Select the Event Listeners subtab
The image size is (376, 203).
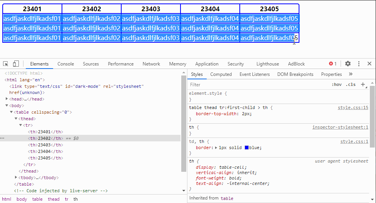tap(255, 74)
